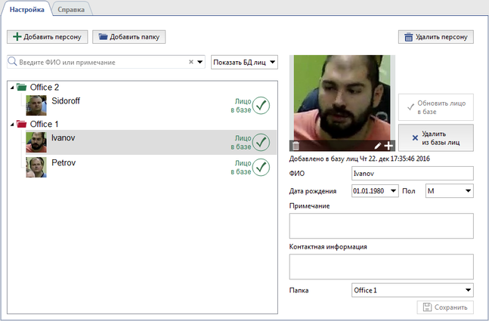The image size is (489, 321).
Task: Switch to the Справка tab
Action: (71, 9)
